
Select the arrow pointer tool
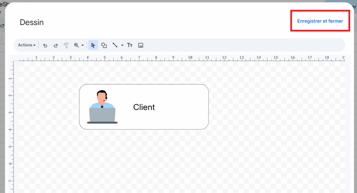click(x=93, y=45)
